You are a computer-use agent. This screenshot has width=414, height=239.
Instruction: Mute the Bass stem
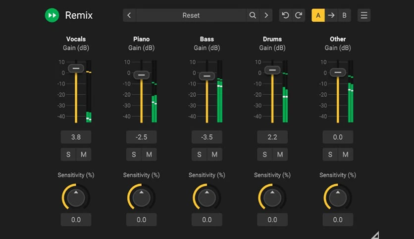[214, 155]
